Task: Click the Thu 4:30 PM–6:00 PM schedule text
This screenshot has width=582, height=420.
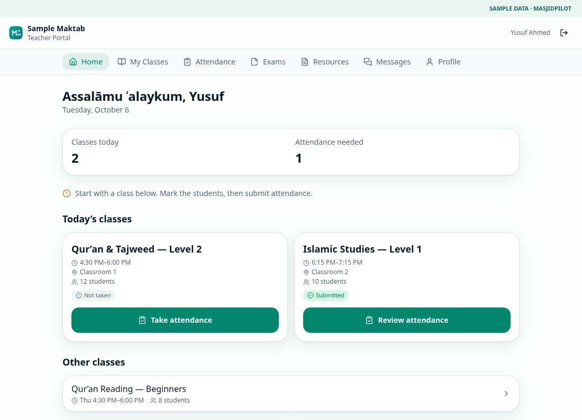Action: click(x=112, y=400)
